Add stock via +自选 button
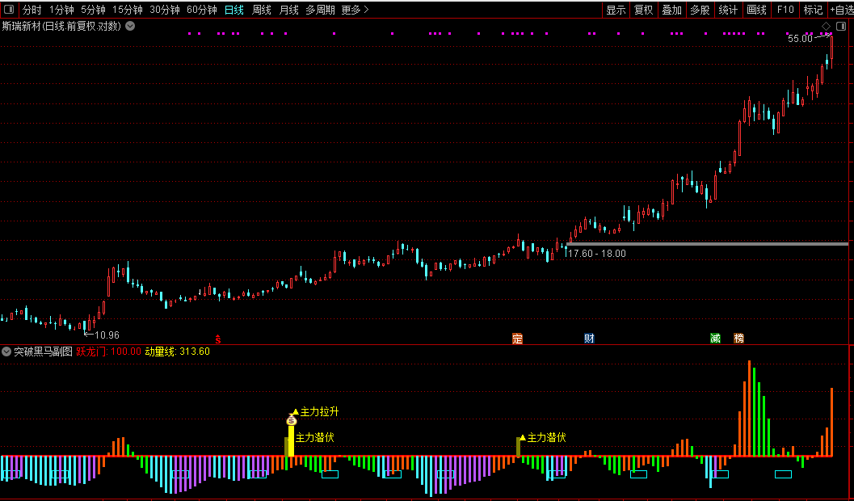The width and height of the screenshot is (854, 501). coord(841,10)
